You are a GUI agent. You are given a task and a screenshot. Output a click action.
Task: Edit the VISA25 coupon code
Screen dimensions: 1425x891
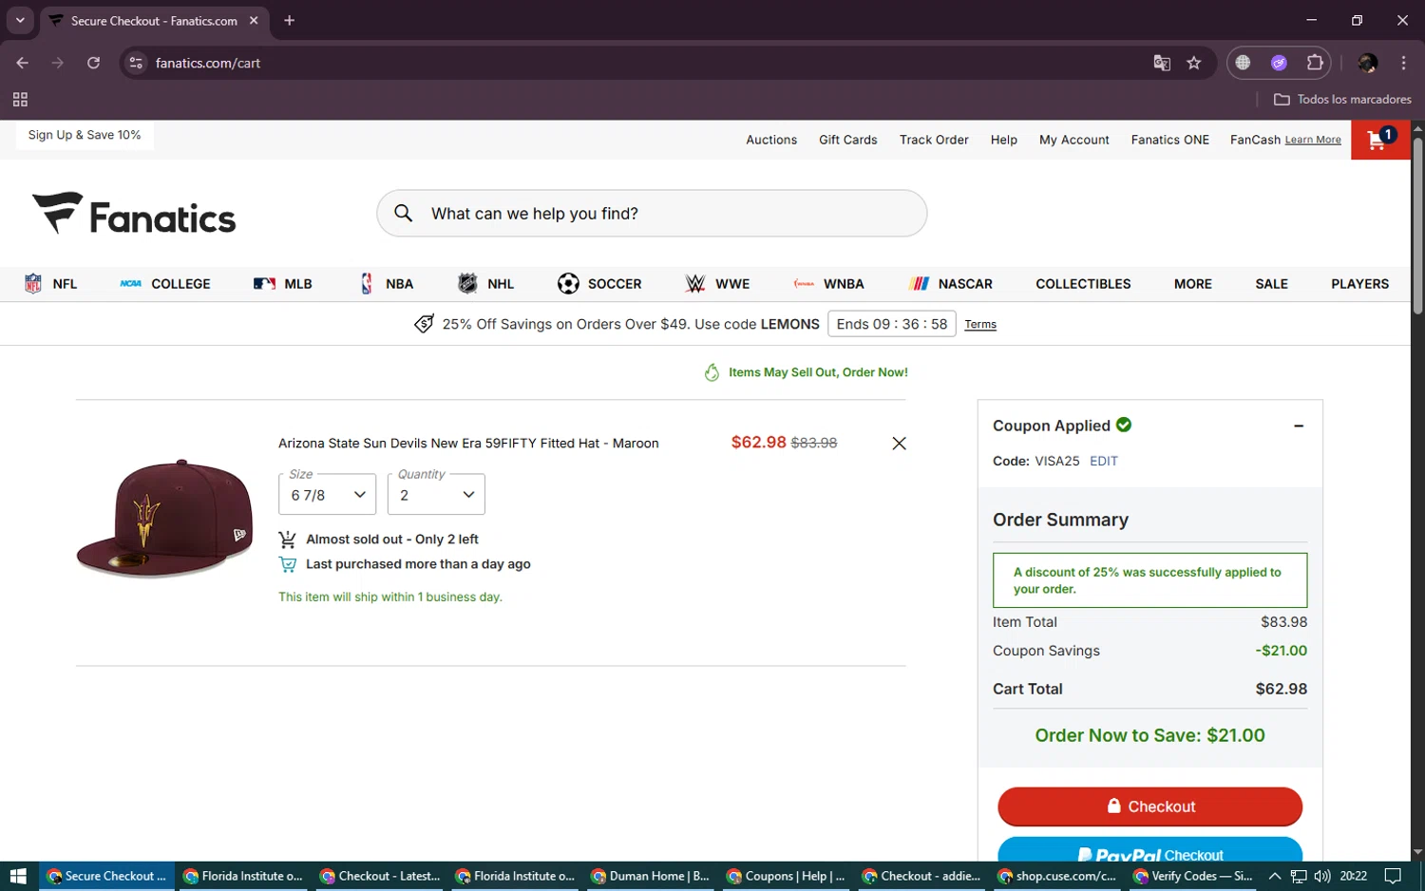coord(1104,461)
